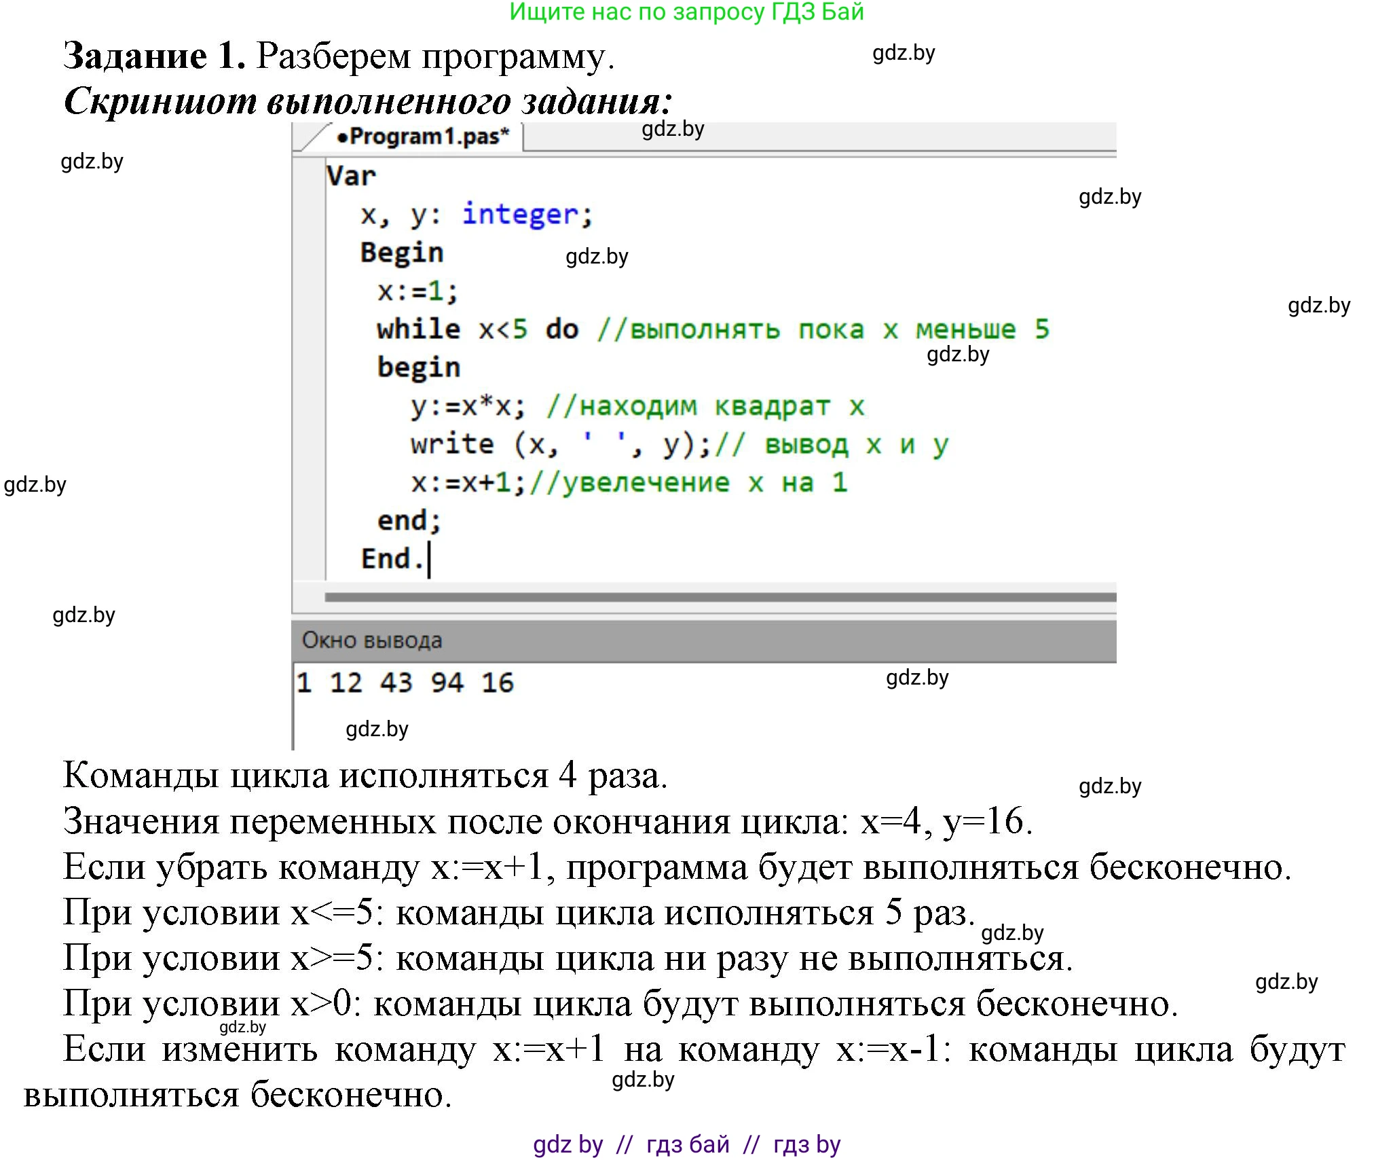The image size is (1376, 1160).
Task: Switch to the Program1.pas tab
Action: coord(422,137)
